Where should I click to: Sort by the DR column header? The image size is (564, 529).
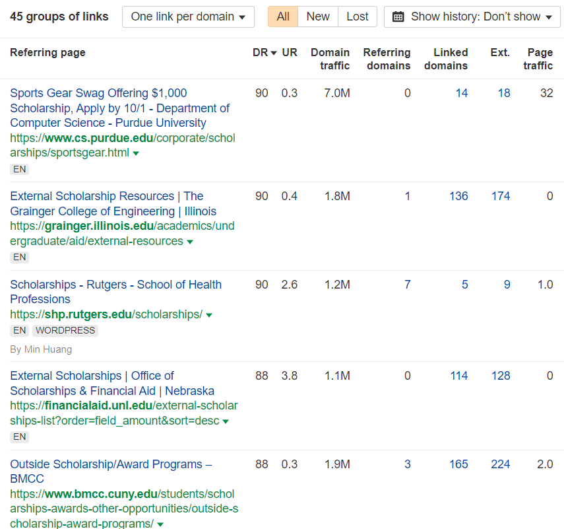click(x=265, y=53)
